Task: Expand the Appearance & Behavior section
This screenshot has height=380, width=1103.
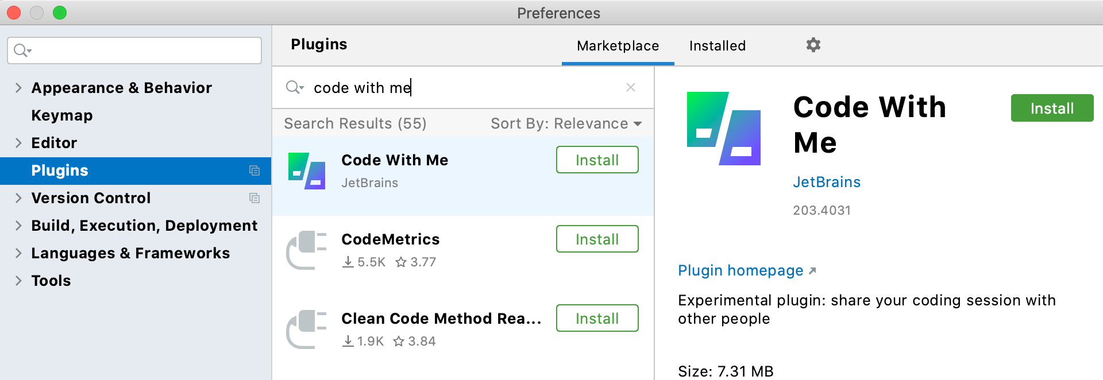Action: (18, 88)
